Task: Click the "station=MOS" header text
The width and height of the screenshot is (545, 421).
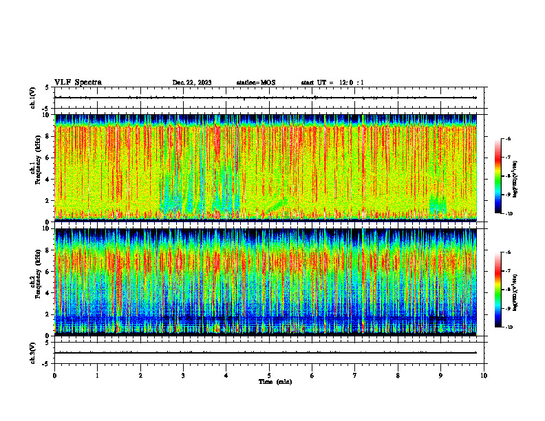Action: click(x=256, y=83)
